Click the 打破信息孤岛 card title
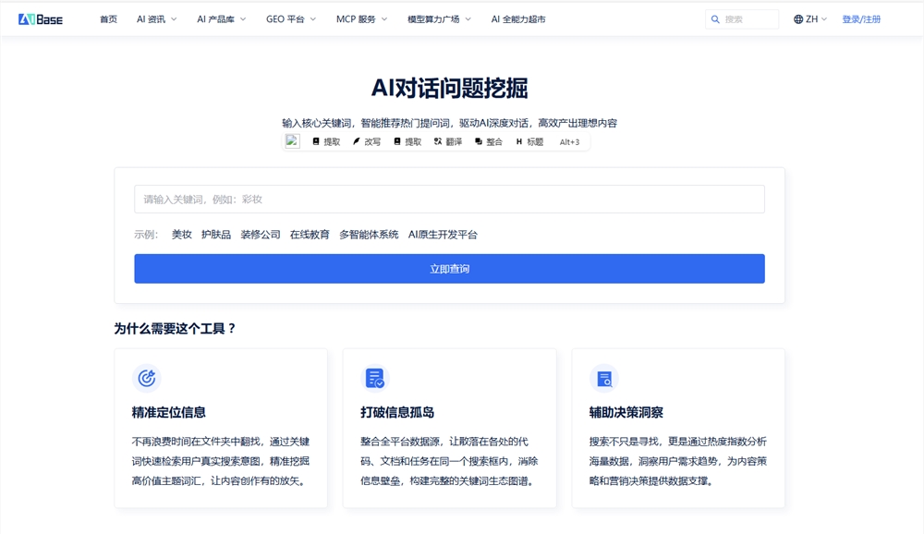 tap(397, 413)
